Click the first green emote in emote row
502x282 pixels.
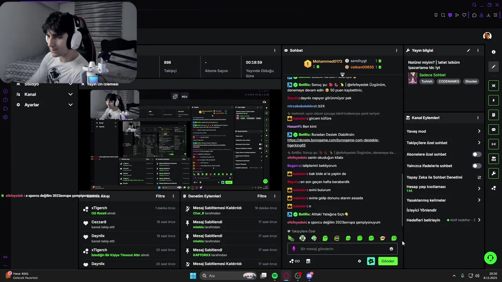[291, 238]
